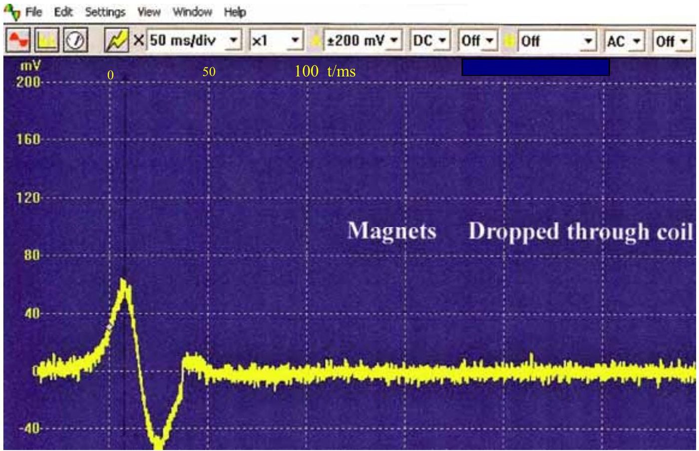This screenshot has width=699, height=451.
Task: Open the File menu
Action: (x=33, y=11)
